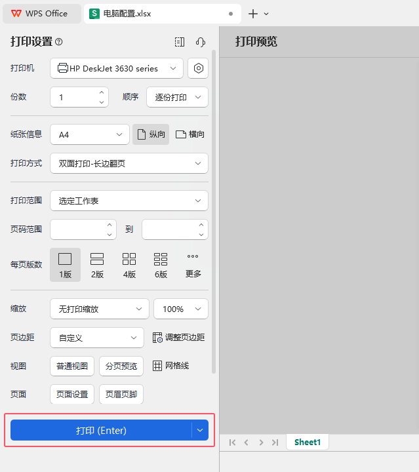This screenshot has width=419, height=472.
Task: Go to previous preview page
Action: [247, 442]
